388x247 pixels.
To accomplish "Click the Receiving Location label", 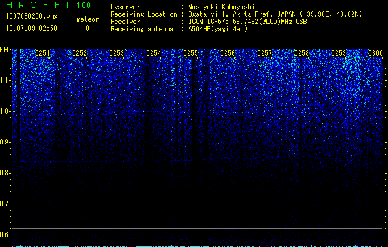I will coord(144,14).
